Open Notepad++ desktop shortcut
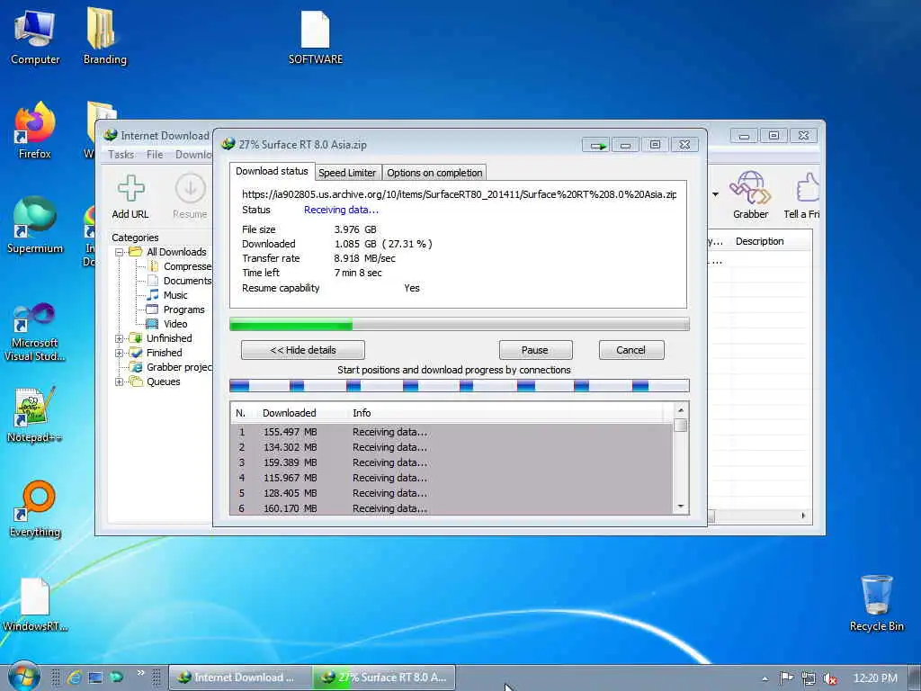 pyautogui.click(x=35, y=415)
